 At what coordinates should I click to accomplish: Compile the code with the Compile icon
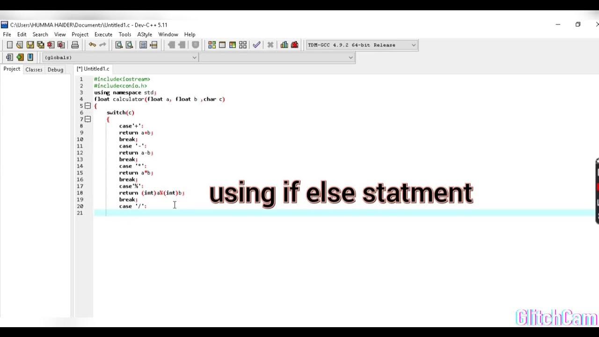(212, 45)
